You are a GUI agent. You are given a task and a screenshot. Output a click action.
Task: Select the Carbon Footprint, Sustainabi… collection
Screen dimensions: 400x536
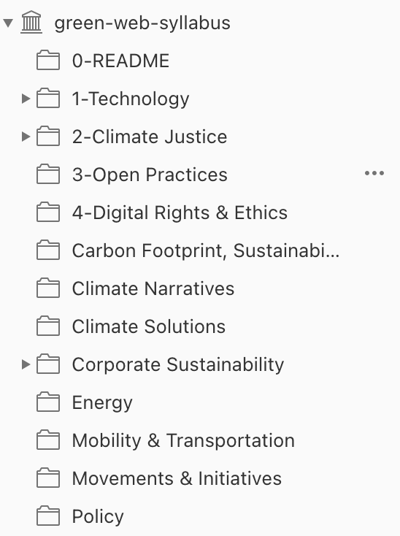pyautogui.click(x=200, y=250)
